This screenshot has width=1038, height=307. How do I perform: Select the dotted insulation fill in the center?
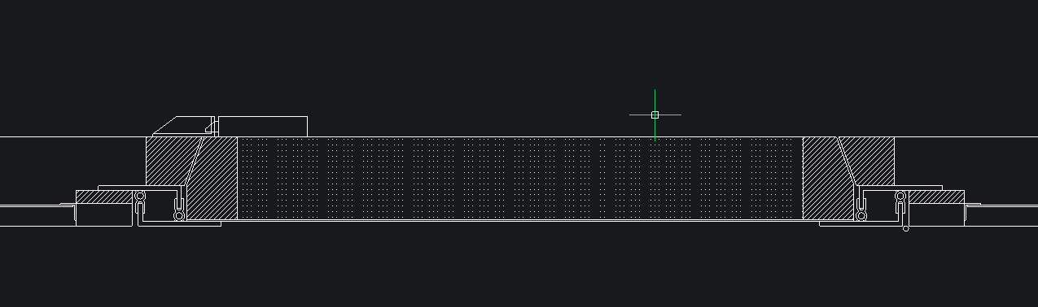pyautogui.click(x=519, y=178)
